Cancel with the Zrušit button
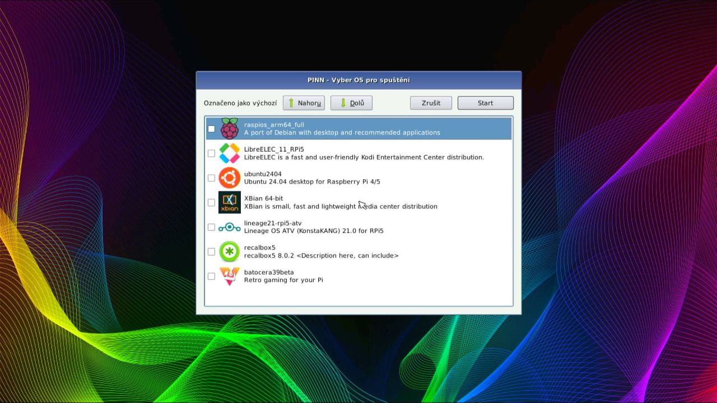 (x=431, y=103)
